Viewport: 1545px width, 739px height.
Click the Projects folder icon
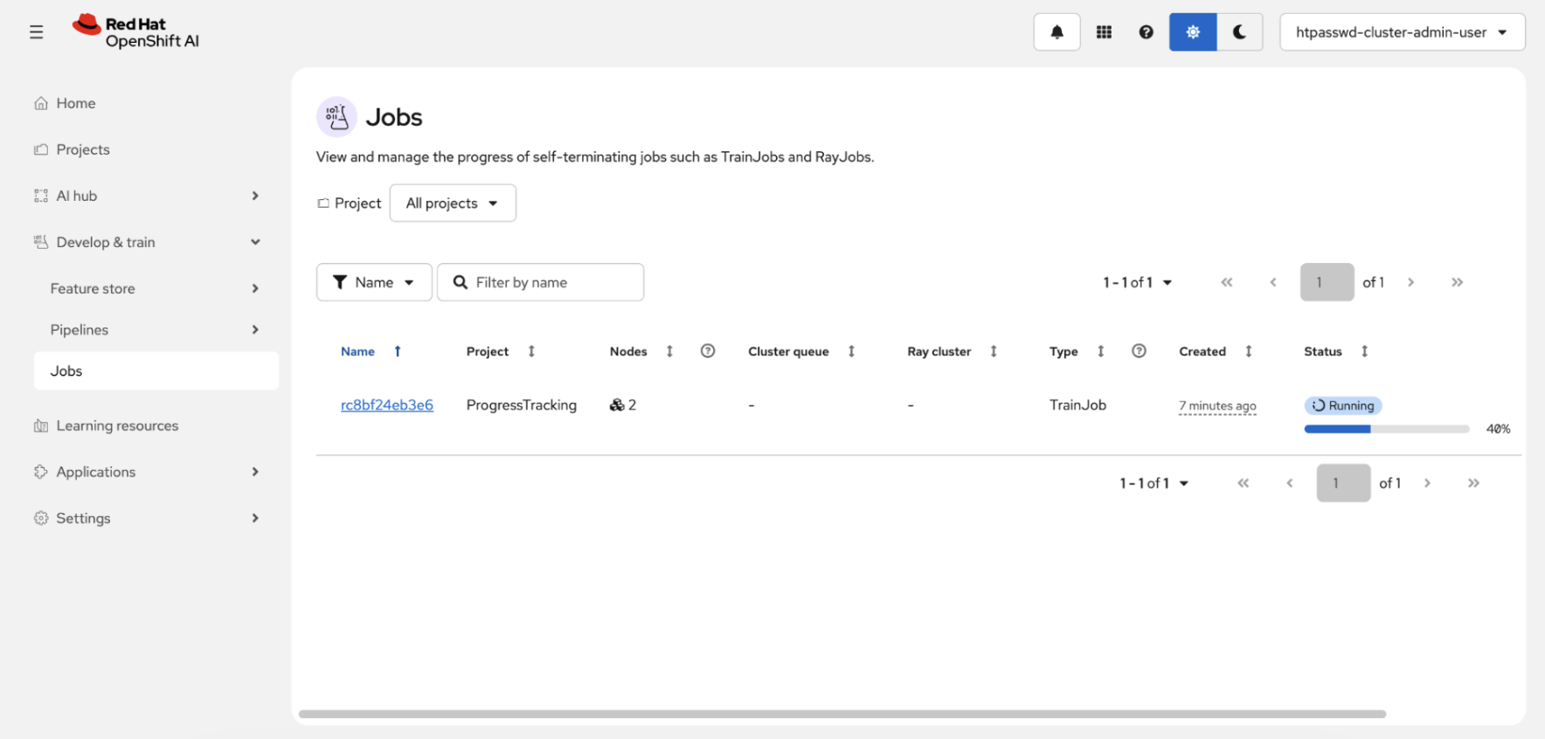41,149
